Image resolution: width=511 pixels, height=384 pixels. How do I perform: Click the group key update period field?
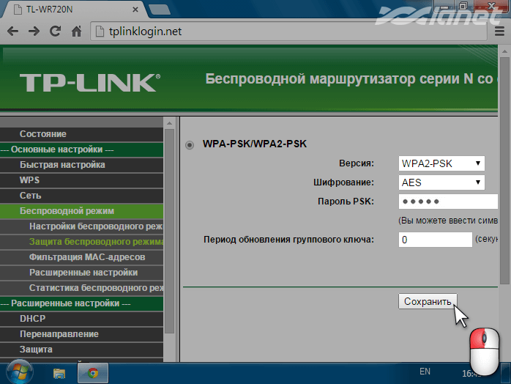(435, 240)
